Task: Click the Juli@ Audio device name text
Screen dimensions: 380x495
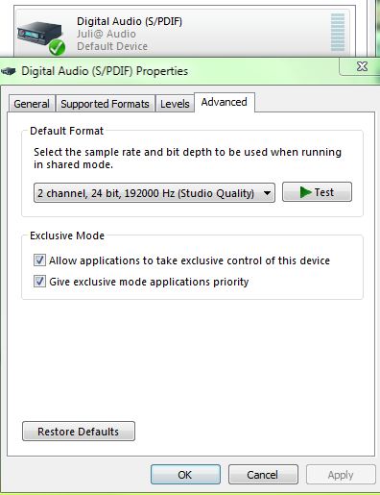Action: (107, 34)
